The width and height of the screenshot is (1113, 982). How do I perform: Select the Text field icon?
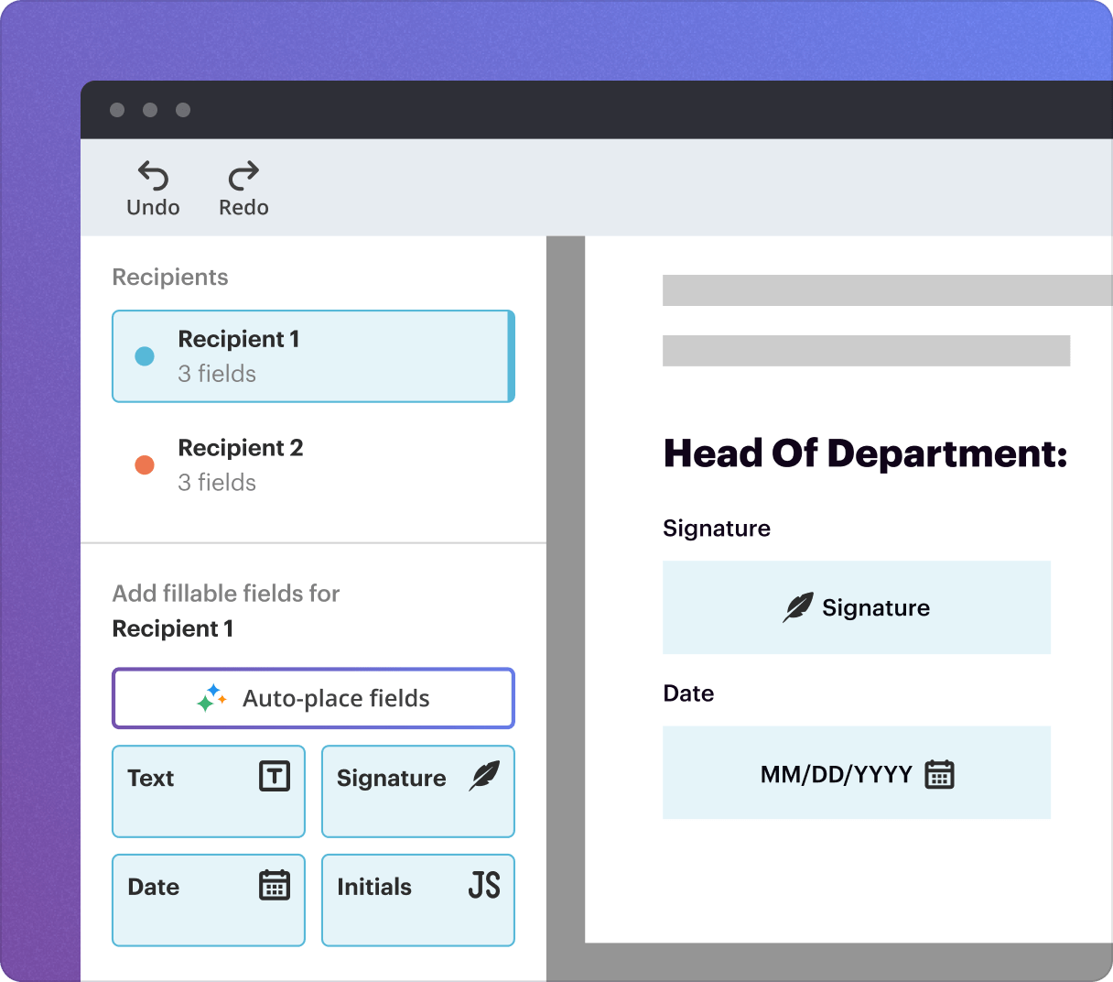click(x=276, y=775)
